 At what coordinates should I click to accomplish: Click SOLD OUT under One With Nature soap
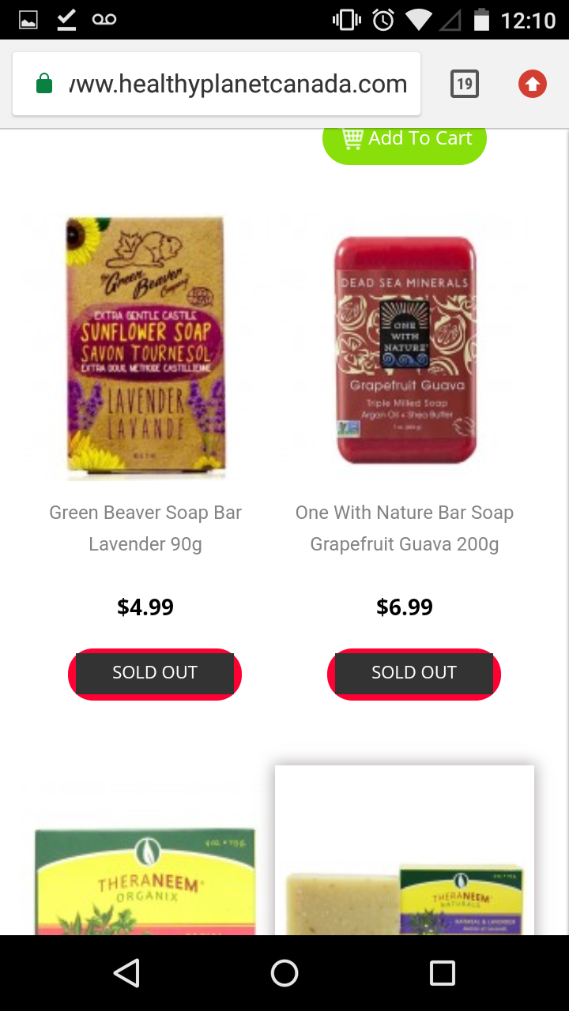click(x=414, y=674)
